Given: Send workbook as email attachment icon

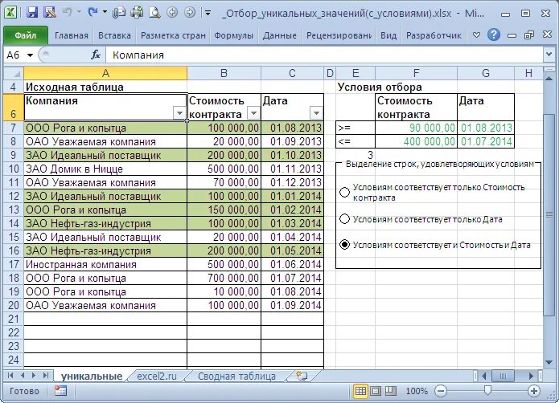Looking at the screenshot, I should (119, 13).
